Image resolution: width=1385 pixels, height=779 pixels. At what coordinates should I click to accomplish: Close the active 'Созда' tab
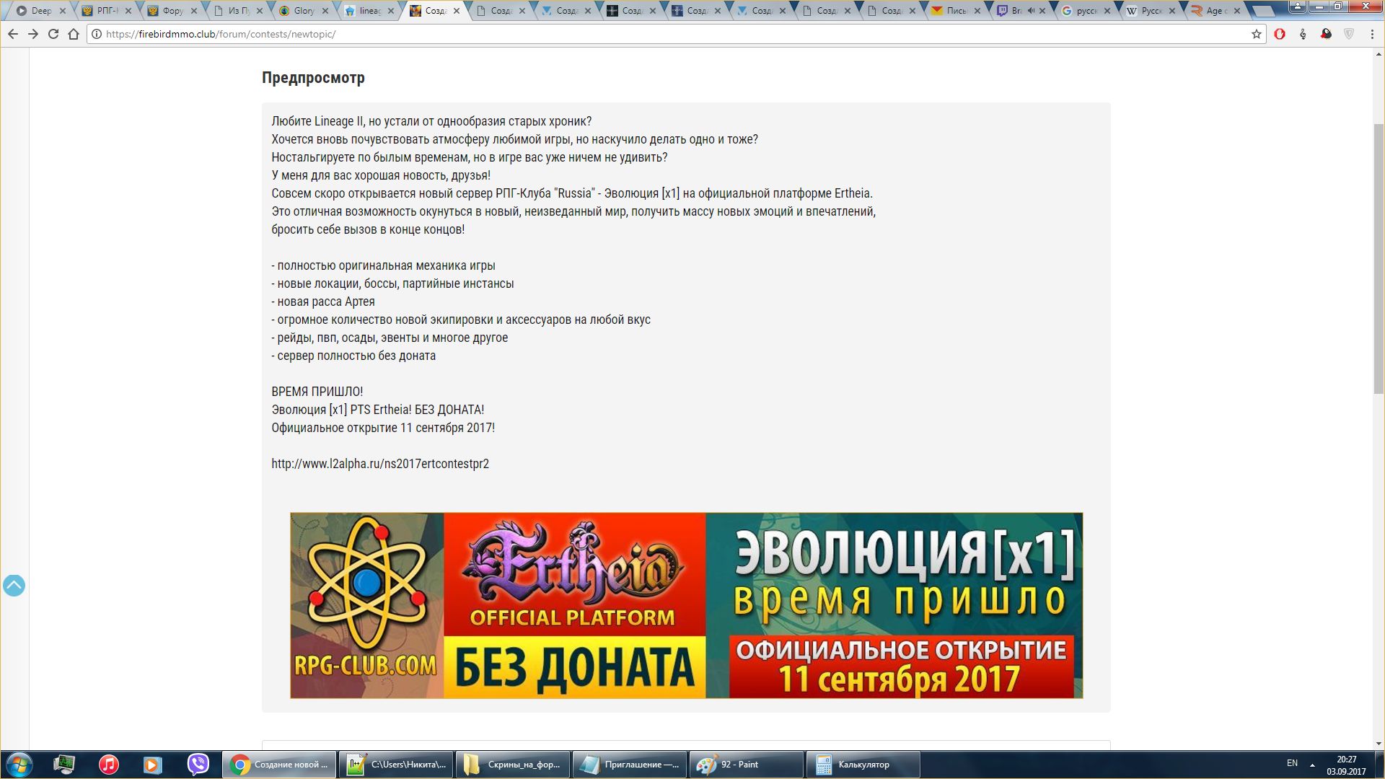point(456,11)
